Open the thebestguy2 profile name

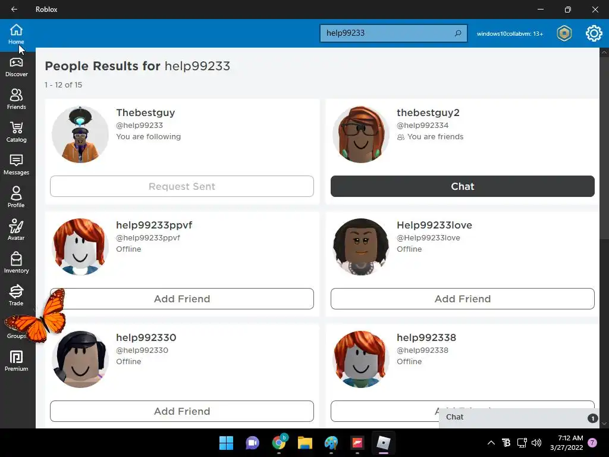click(428, 113)
